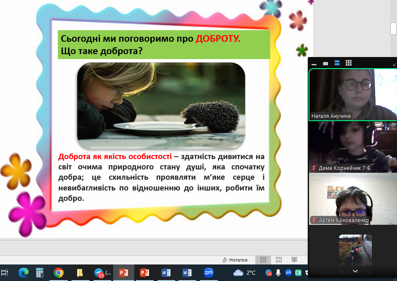Select Артем Коноваленко video tile
This screenshot has height=281, width=397.
(x=353, y=199)
